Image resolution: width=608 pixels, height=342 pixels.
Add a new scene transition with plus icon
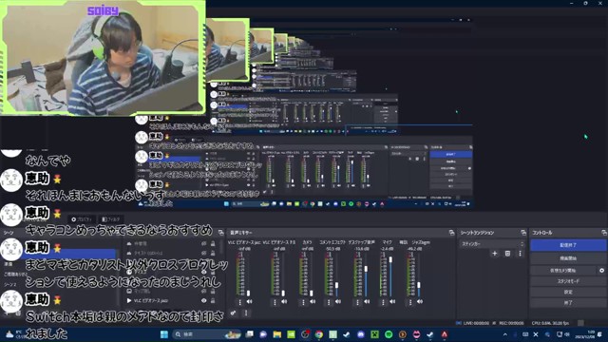coord(494,254)
